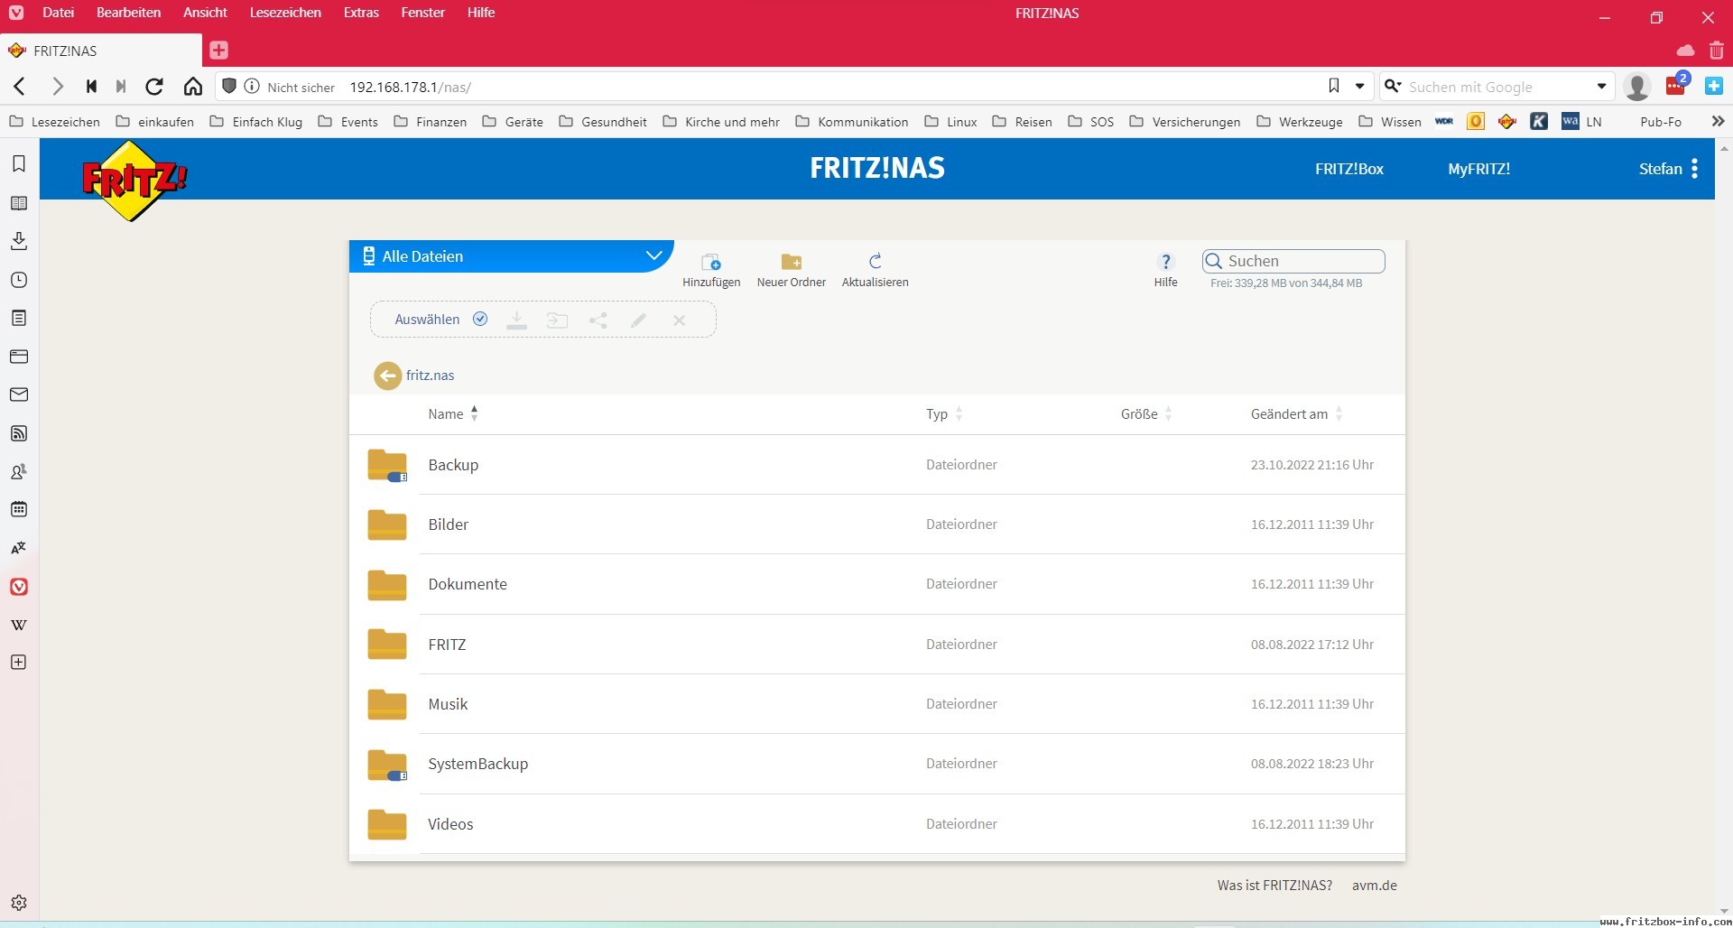Open the Stefan user menu dots
Image resolution: width=1733 pixels, height=928 pixels.
coord(1694,169)
